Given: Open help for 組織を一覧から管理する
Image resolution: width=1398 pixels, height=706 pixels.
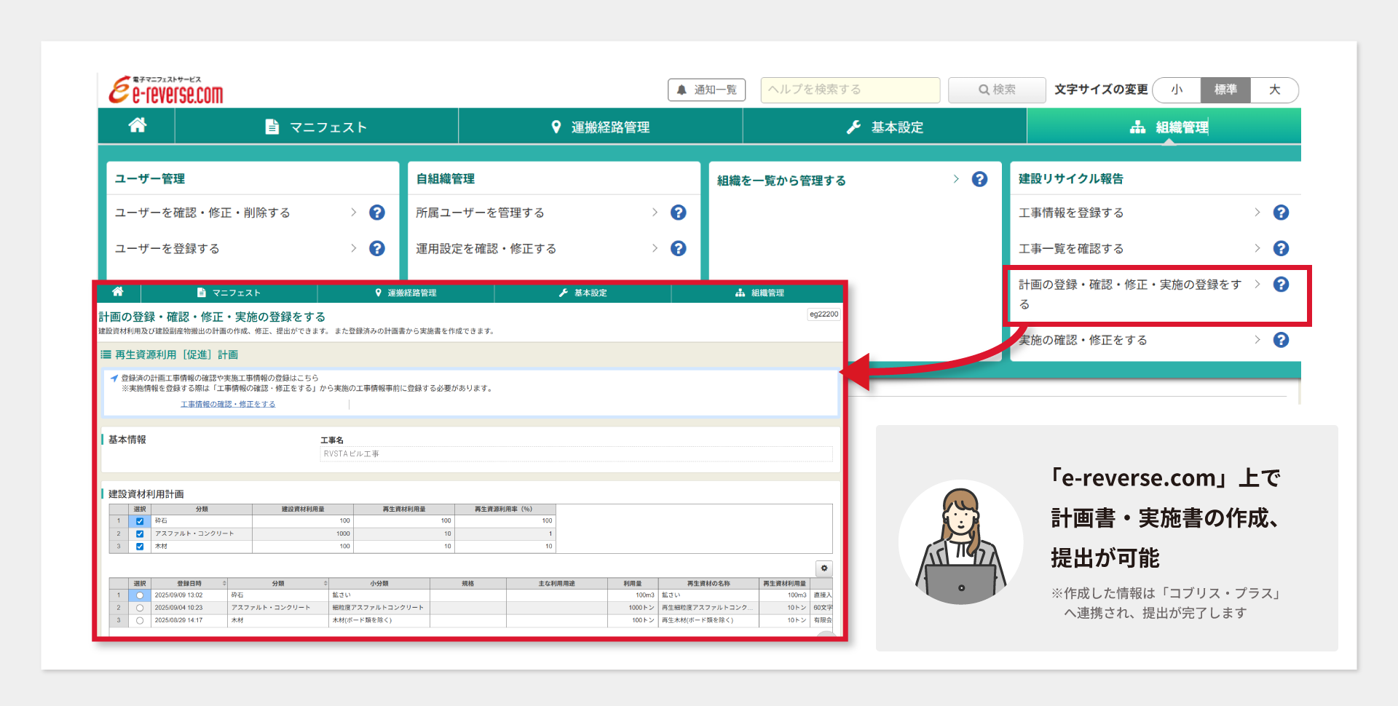Looking at the screenshot, I should click(980, 179).
